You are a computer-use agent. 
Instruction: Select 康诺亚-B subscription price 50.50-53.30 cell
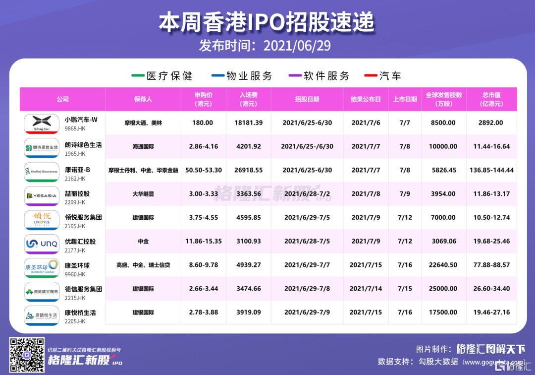click(x=203, y=170)
